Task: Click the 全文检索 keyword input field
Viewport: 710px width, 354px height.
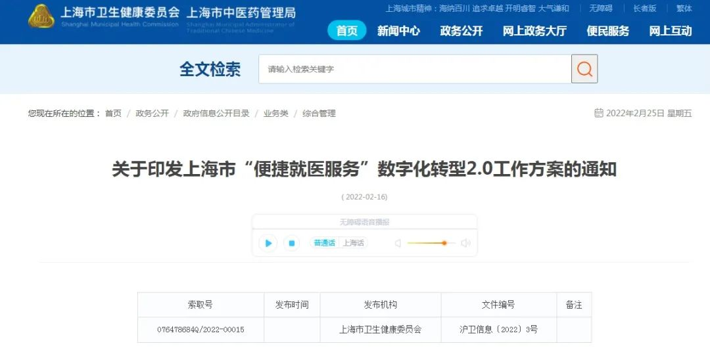Action: click(x=415, y=69)
